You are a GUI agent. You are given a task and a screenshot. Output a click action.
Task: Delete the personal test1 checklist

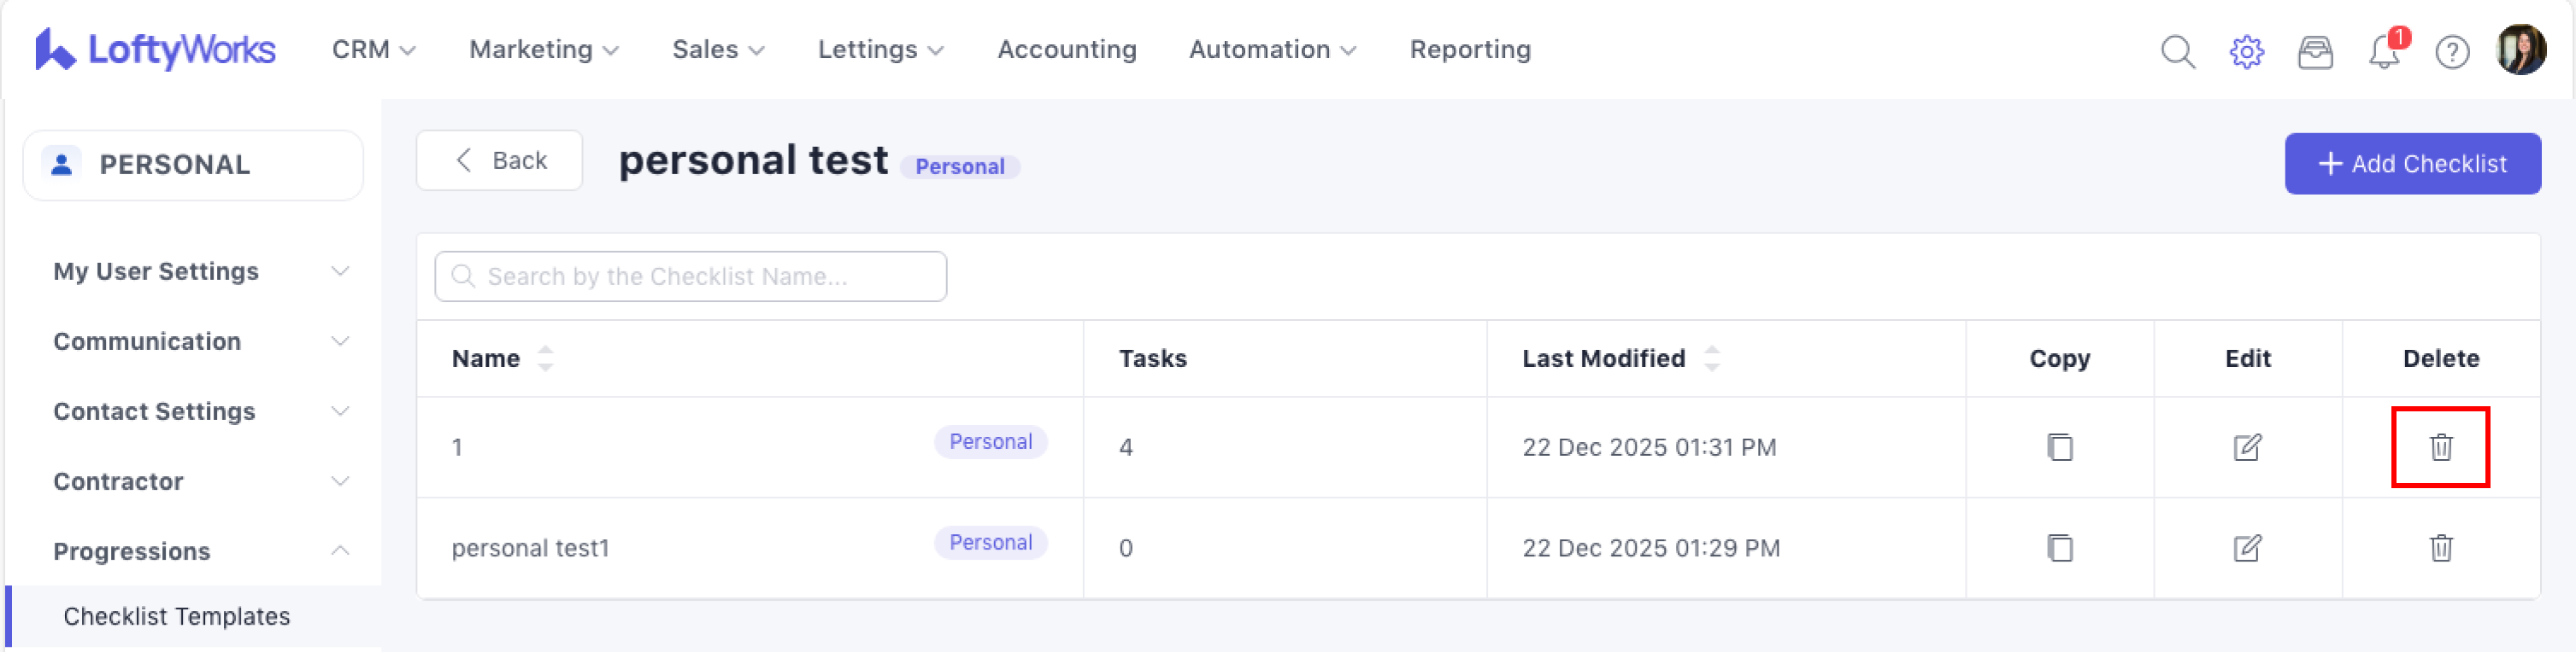[2440, 548]
